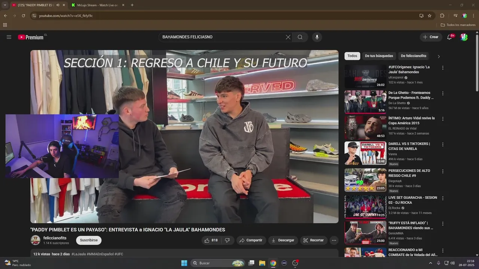Close the MrLujo Stream tab

click(123, 5)
